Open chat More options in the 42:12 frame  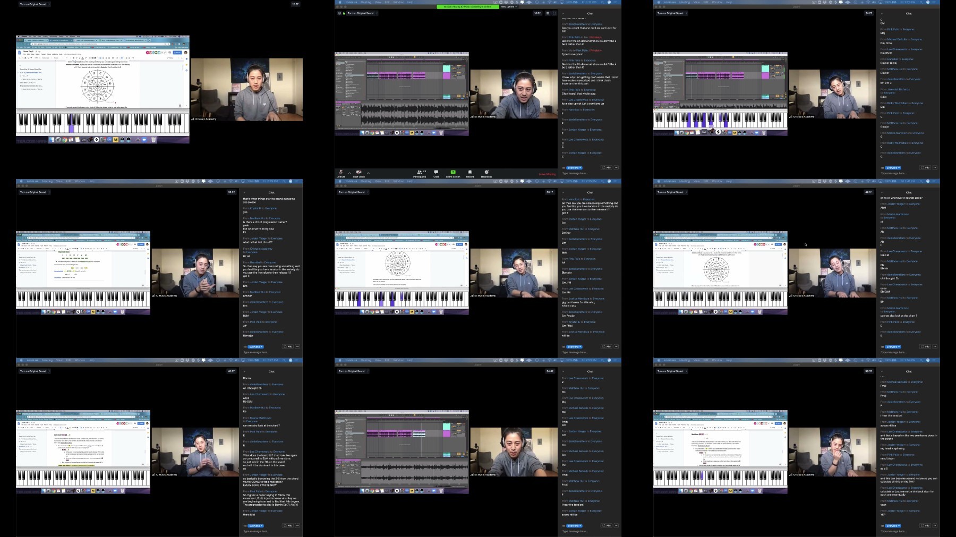tap(935, 346)
